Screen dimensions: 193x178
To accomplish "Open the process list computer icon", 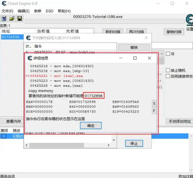I will tap(4, 19).
